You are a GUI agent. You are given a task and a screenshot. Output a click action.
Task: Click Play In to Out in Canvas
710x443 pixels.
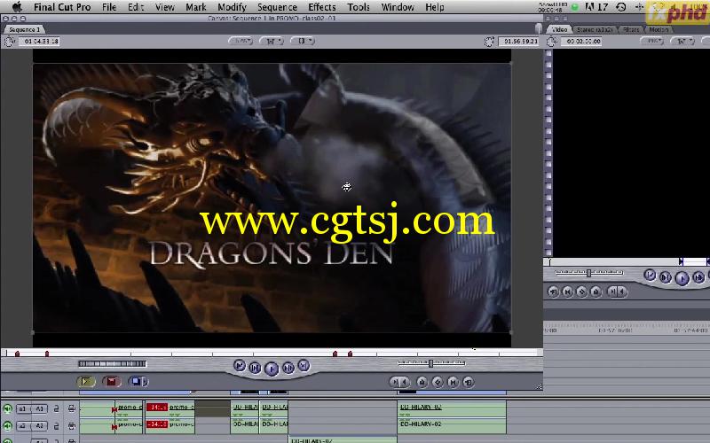coord(255,368)
